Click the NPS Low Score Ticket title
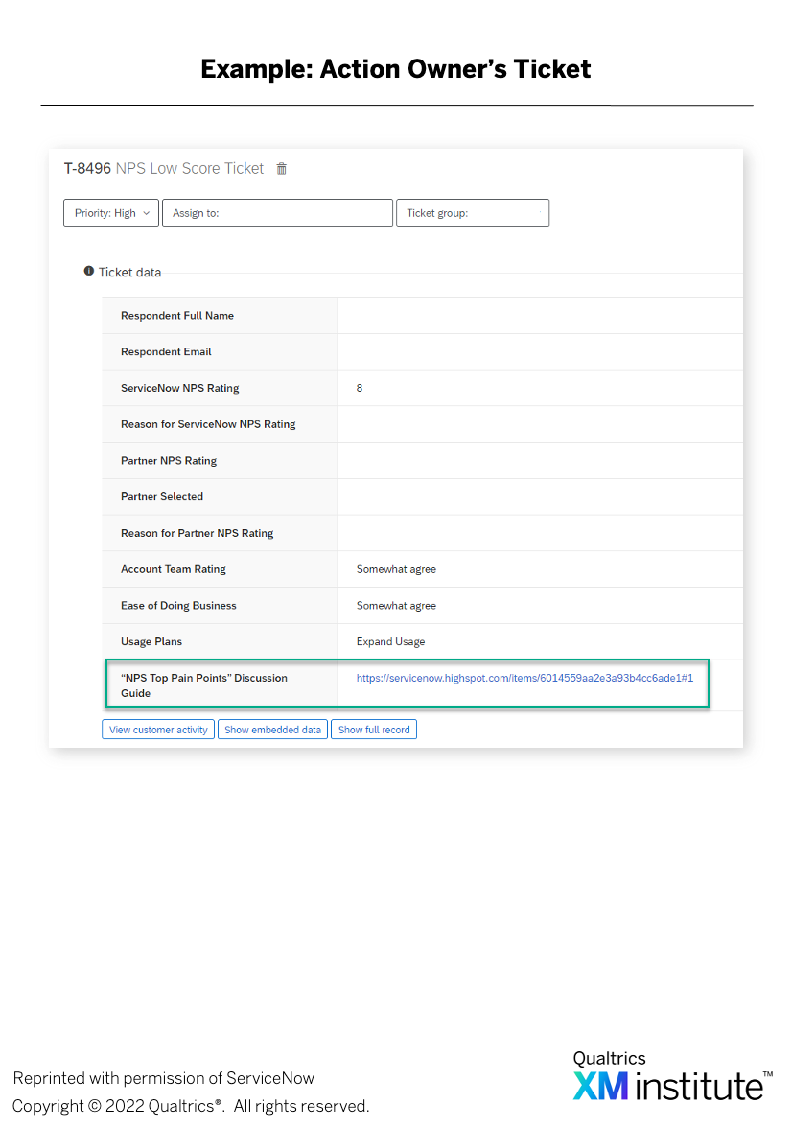The image size is (792, 1128). tap(190, 168)
